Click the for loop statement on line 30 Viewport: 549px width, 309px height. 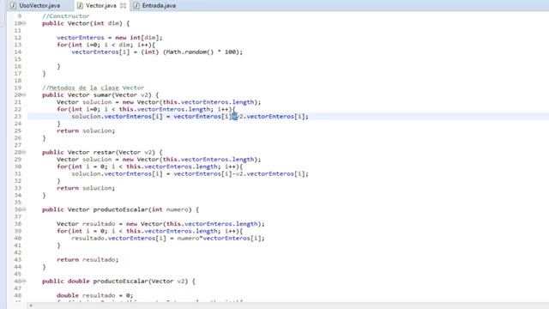click(149, 167)
